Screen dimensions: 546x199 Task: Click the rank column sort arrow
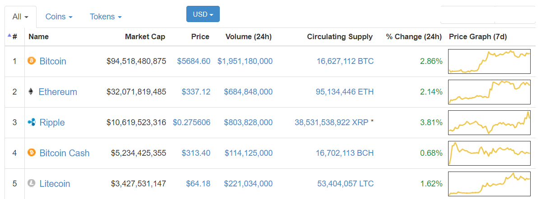[9, 36]
